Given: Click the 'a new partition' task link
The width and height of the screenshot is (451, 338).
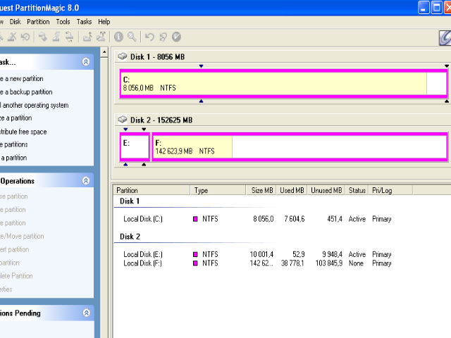Looking at the screenshot, I should click(22, 78).
